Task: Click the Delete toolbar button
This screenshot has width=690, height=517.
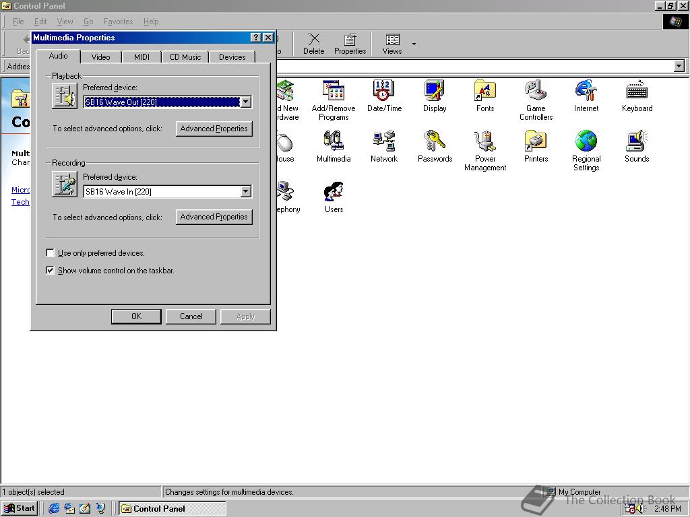Action: point(314,44)
